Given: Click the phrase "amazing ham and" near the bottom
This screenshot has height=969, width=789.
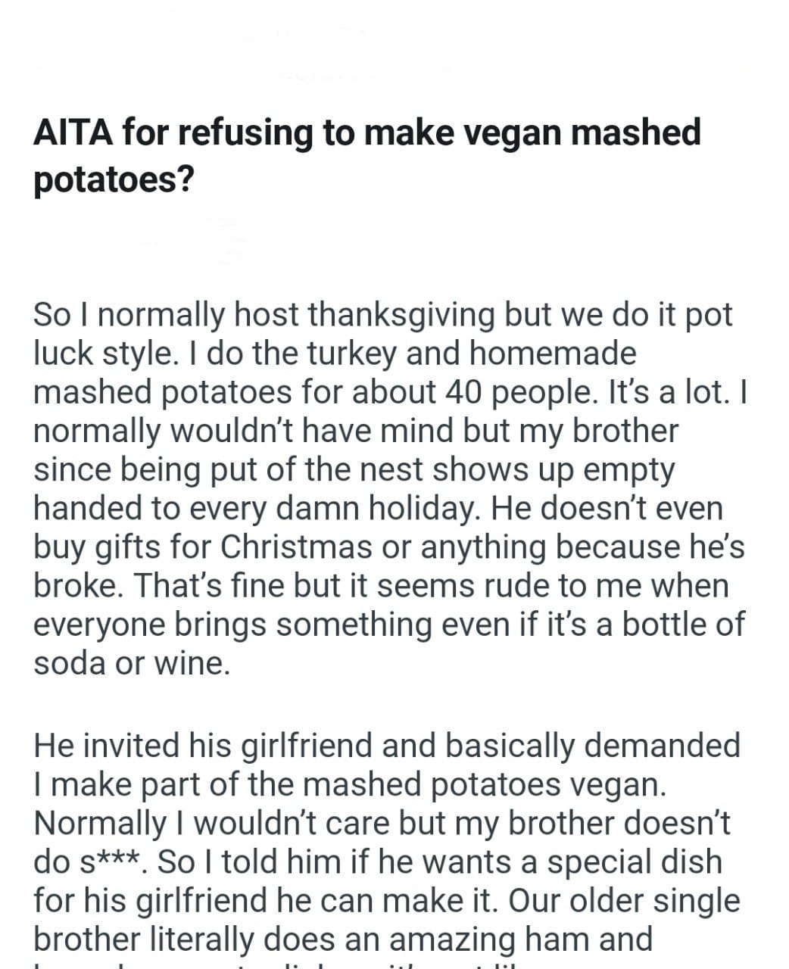Looking at the screenshot, I should tap(520, 939).
